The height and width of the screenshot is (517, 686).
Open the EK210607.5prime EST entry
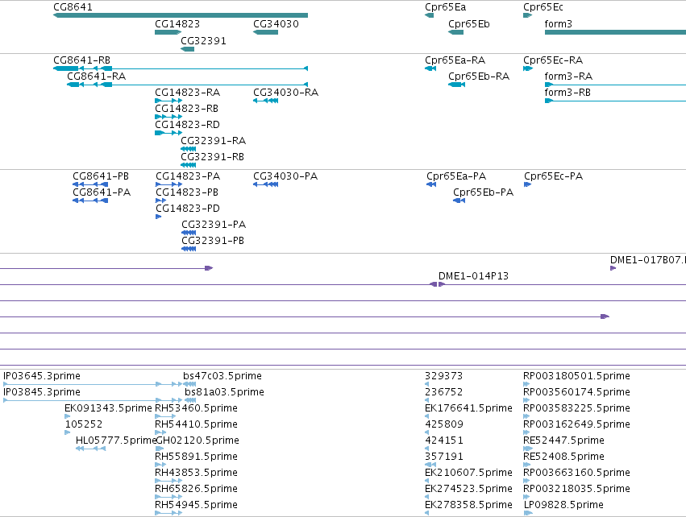[x=468, y=474]
